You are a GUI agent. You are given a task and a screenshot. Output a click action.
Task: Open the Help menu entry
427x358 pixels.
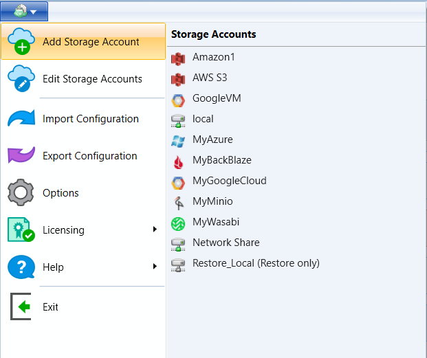[x=83, y=267]
